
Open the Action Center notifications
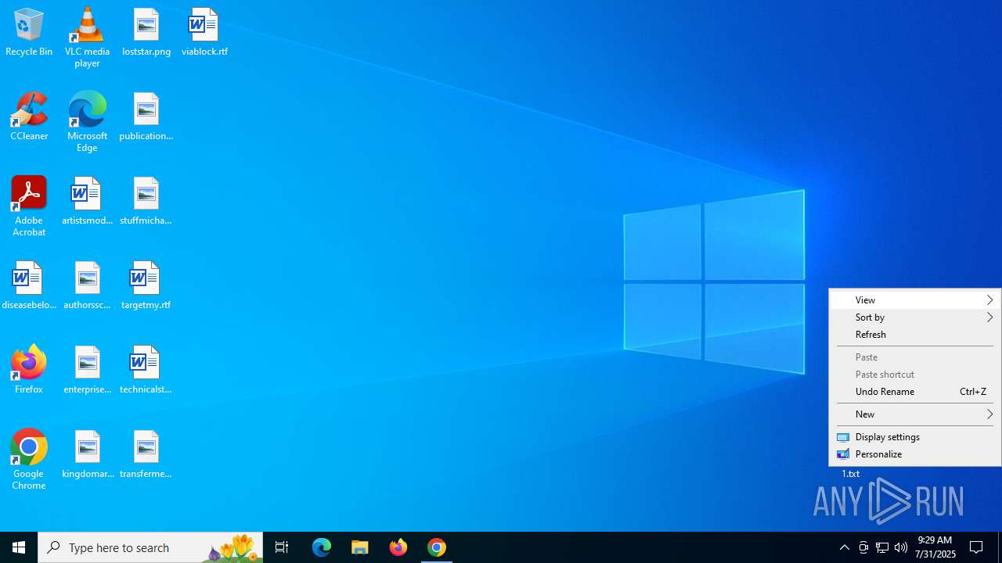977,547
